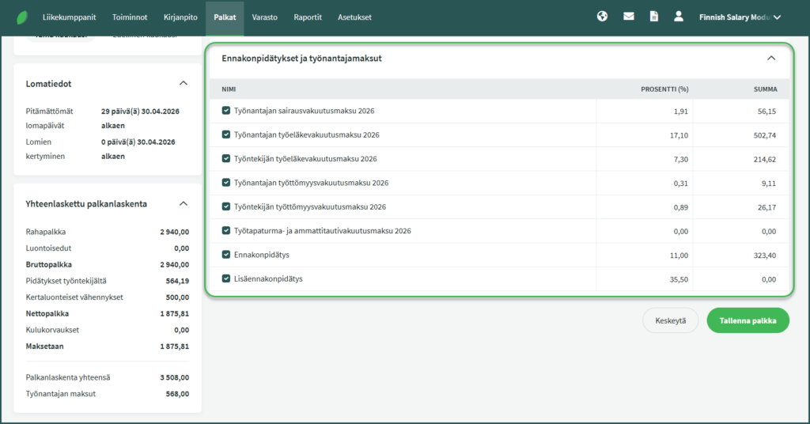Open the Raportit menu

307,17
